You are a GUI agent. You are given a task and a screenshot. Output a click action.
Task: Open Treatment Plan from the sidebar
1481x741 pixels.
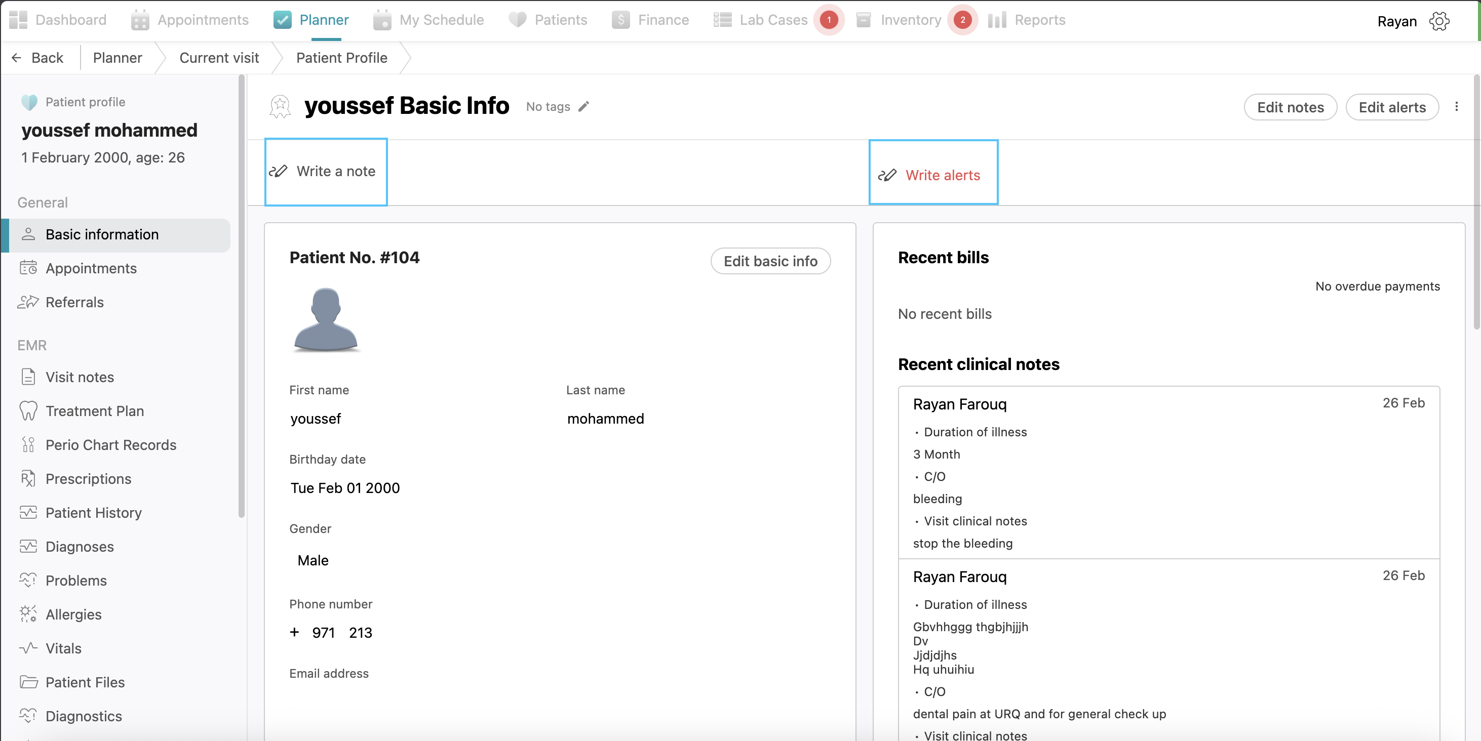94,410
